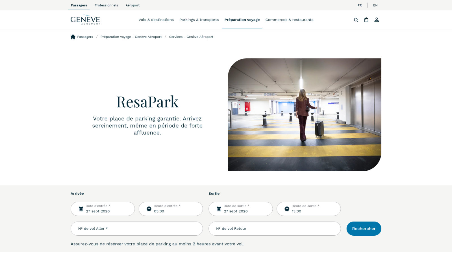Switch language to EN
452x254 pixels.
click(375, 5)
